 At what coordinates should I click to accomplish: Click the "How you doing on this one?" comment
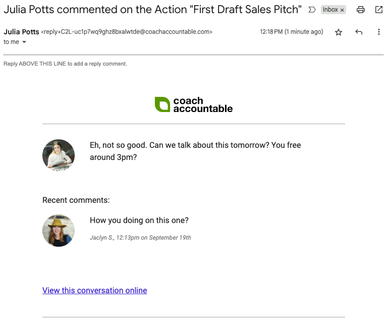[139, 220]
